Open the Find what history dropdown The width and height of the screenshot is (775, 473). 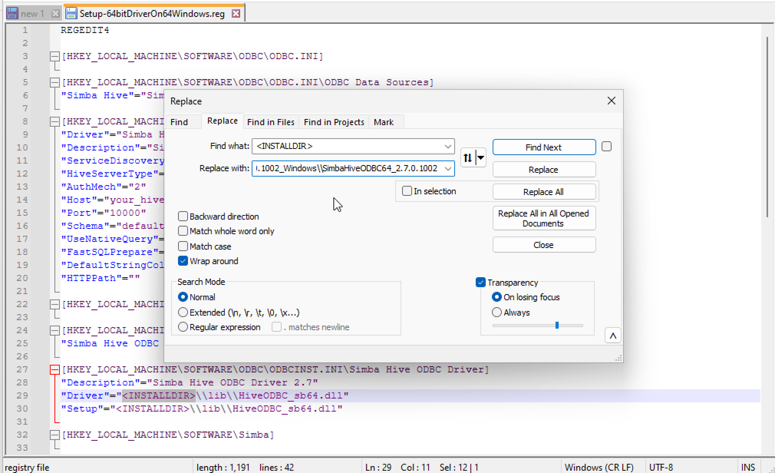(x=448, y=146)
